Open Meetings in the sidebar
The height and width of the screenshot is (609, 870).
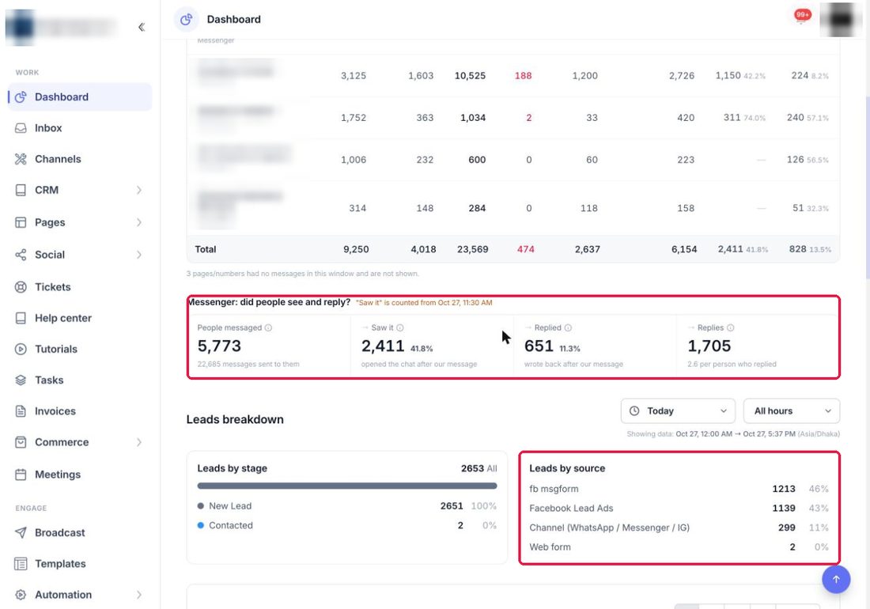click(79, 475)
